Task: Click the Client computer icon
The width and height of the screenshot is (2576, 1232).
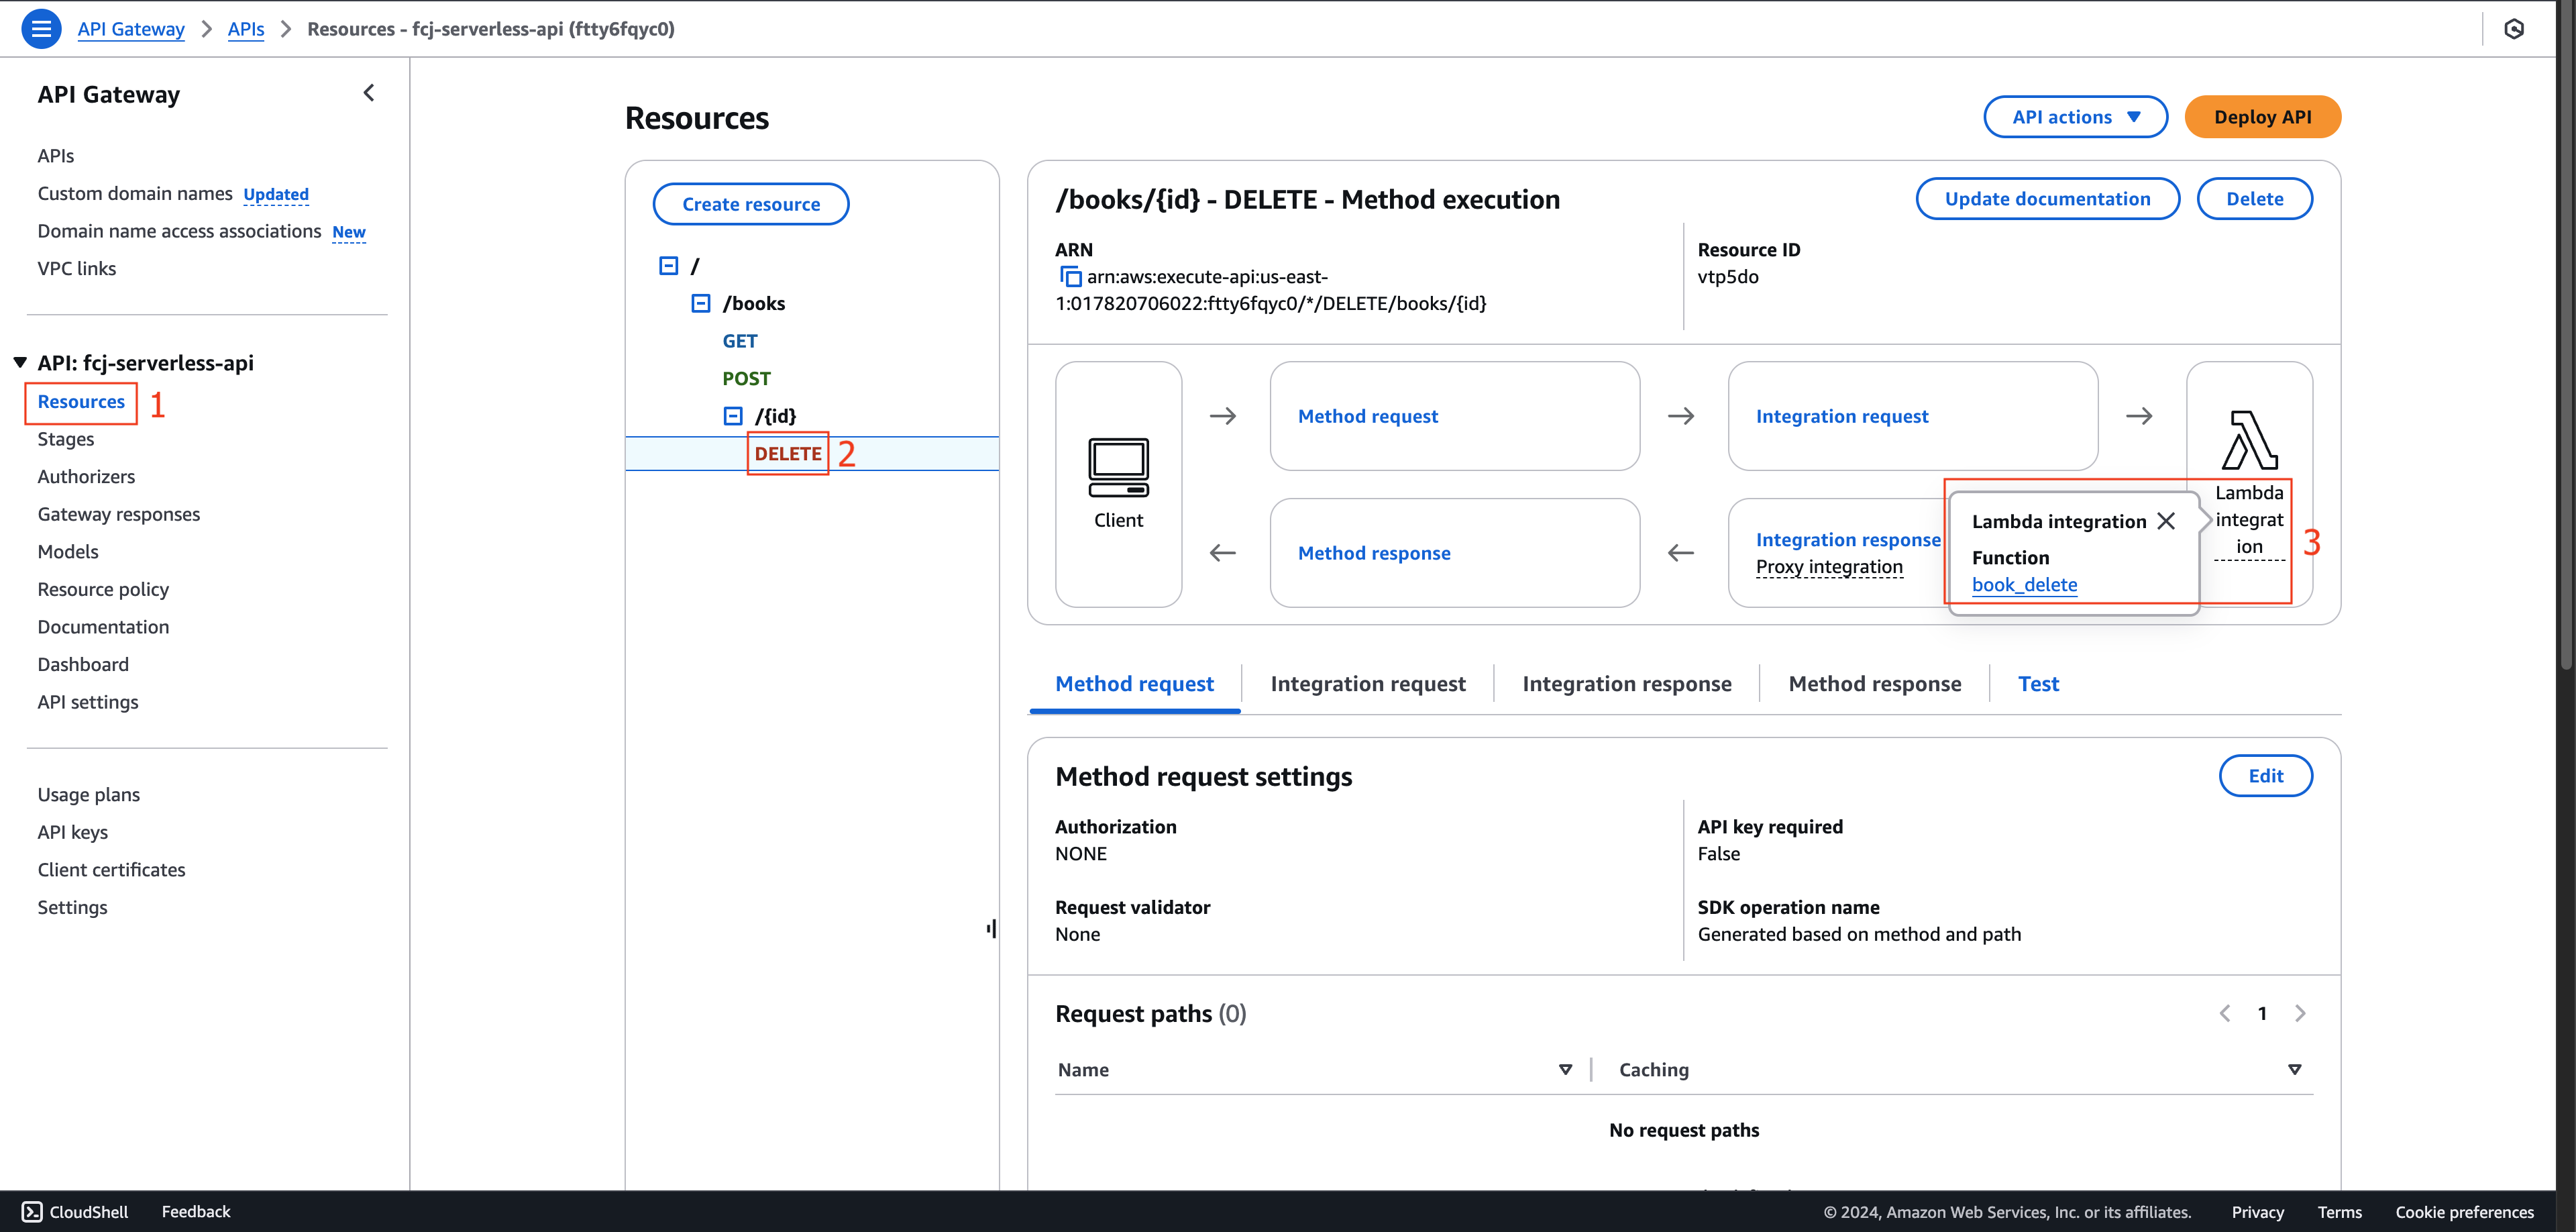Action: (1118, 468)
